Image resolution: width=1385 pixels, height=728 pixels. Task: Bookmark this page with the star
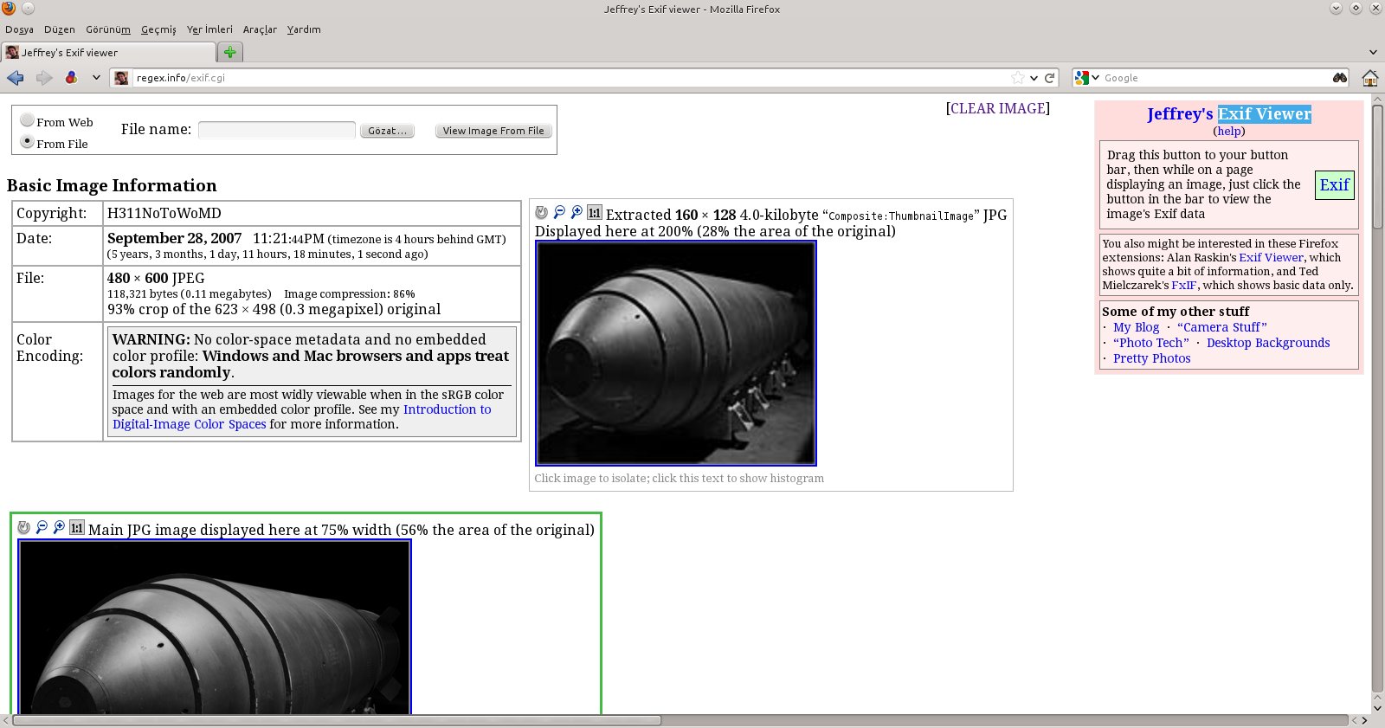(x=1018, y=78)
